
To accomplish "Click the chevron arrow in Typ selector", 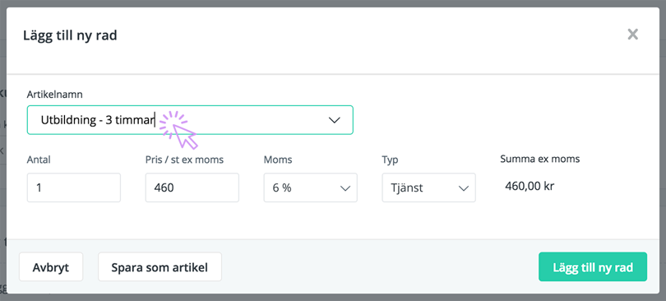I will click(x=464, y=188).
